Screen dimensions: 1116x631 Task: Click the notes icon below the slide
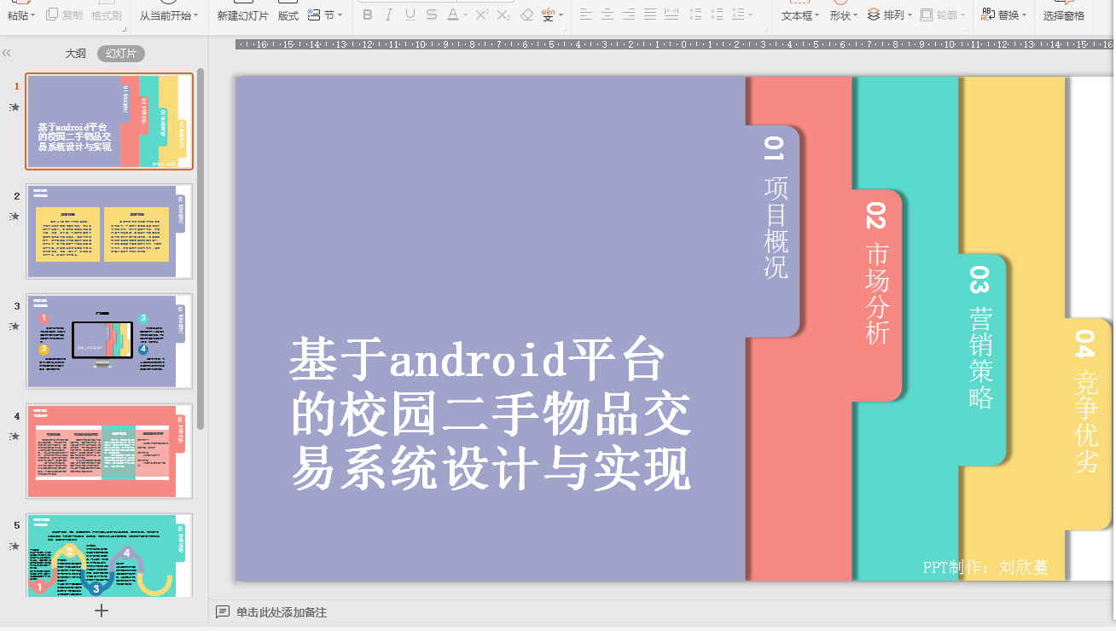click(223, 612)
